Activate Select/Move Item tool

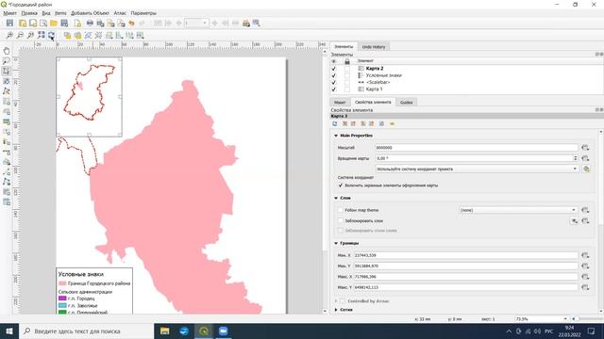pos(7,72)
